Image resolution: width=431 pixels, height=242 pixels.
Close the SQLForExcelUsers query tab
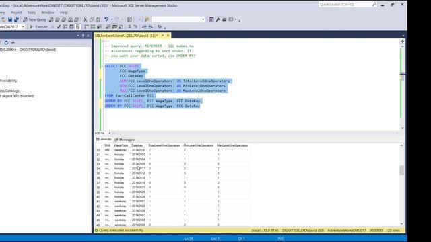coord(168,36)
